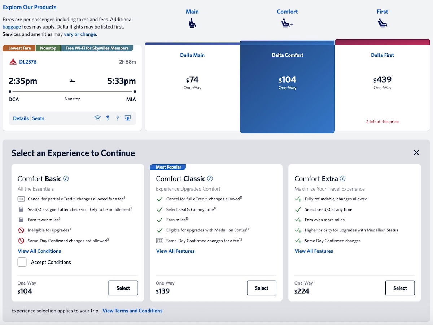Expand View All Conditions for Comfort Basic
Viewport: 433px width, 325px height.
click(x=39, y=251)
